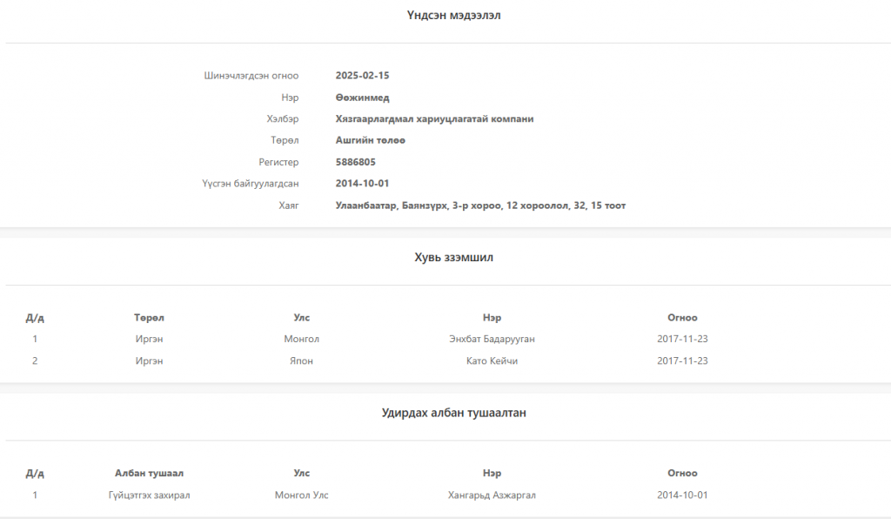Click the Үндсэн мэдээлэл section heading
Viewport: 891px width, 519px height.
tap(453, 16)
